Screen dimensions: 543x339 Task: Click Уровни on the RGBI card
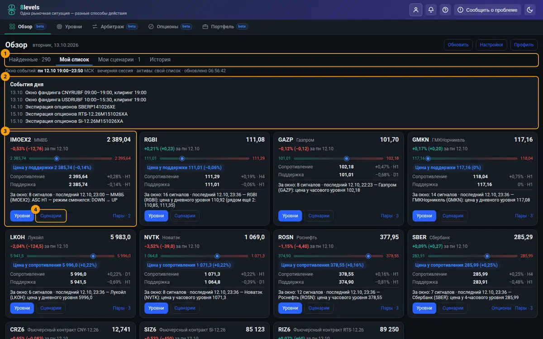click(x=156, y=216)
